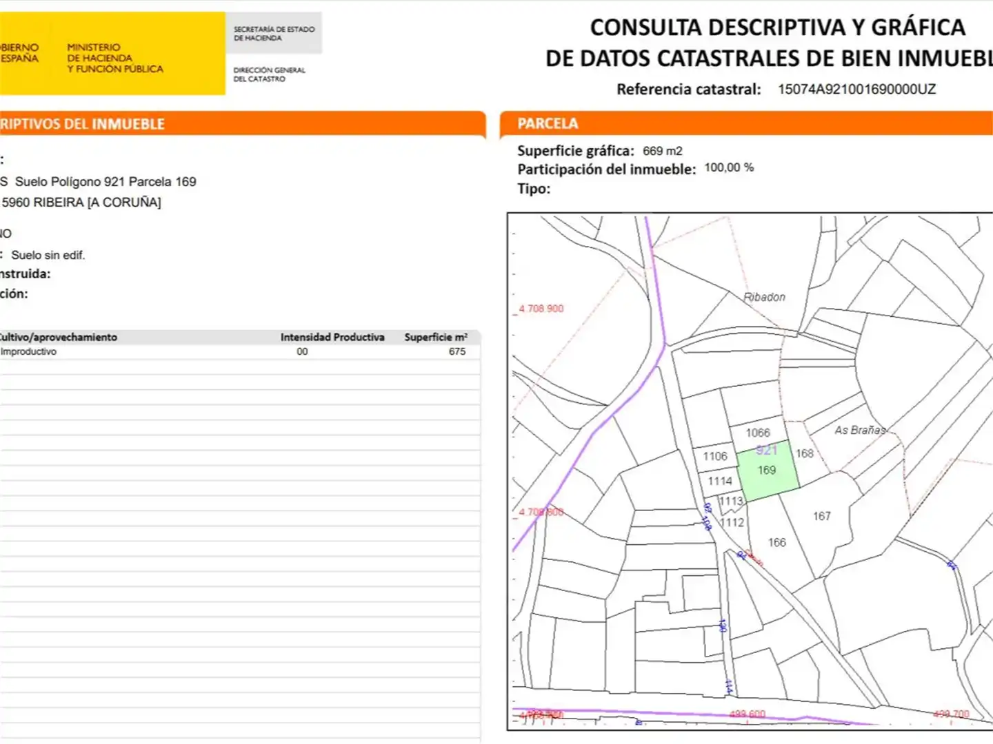Click the 499.700 coordinate label
Image resolution: width=993 pixels, height=744 pixels.
pos(951,714)
